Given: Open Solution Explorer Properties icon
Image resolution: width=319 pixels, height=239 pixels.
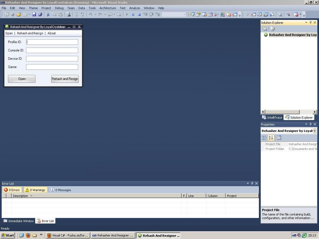Looking at the screenshot, I should click(x=265, y=29).
